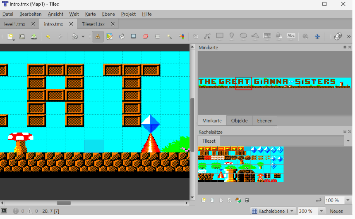This screenshot has width=355, height=219.
Task: Select the Bucket Fill tool
Action: pyautogui.click(x=122, y=36)
